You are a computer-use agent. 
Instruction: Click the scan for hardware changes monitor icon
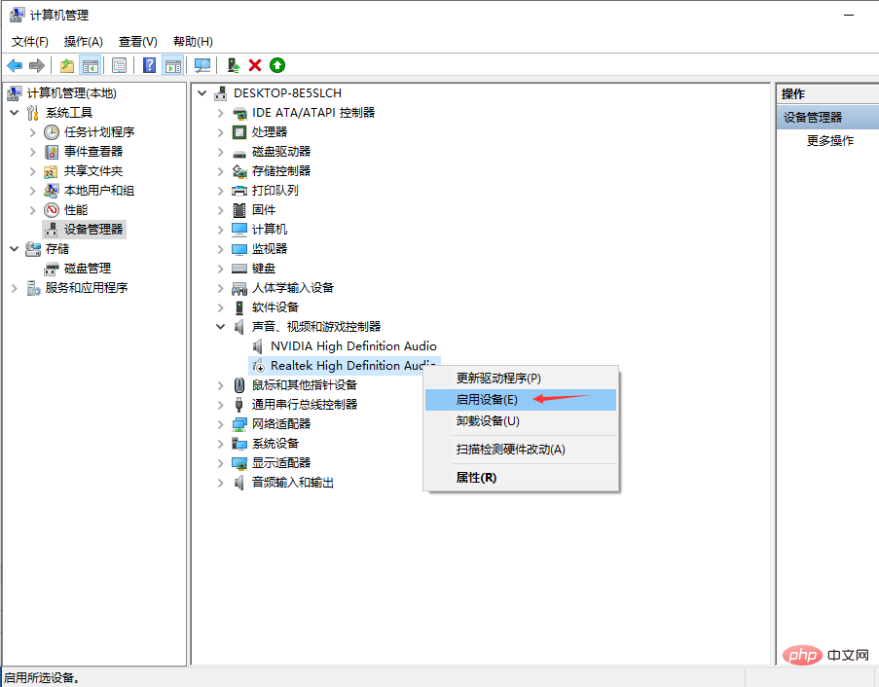[201, 65]
